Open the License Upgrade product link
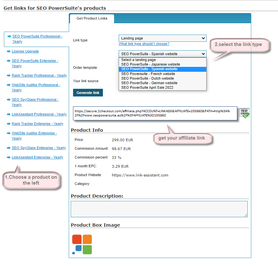278x273 pixels. click(25, 52)
